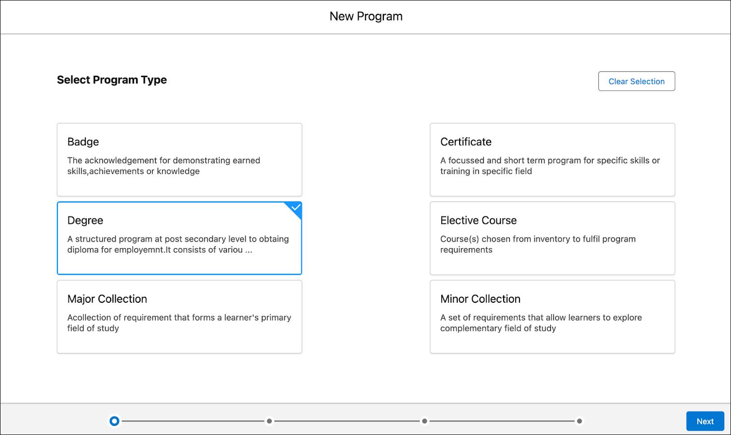Image resolution: width=731 pixels, height=435 pixels.
Task: Select the Badge program type card
Action: click(x=179, y=160)
